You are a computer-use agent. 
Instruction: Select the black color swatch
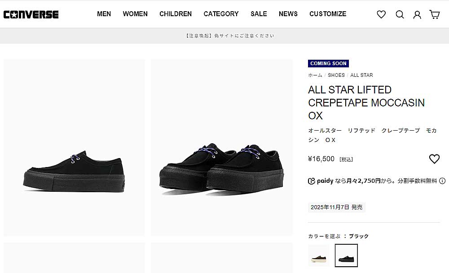click(346, 255)
